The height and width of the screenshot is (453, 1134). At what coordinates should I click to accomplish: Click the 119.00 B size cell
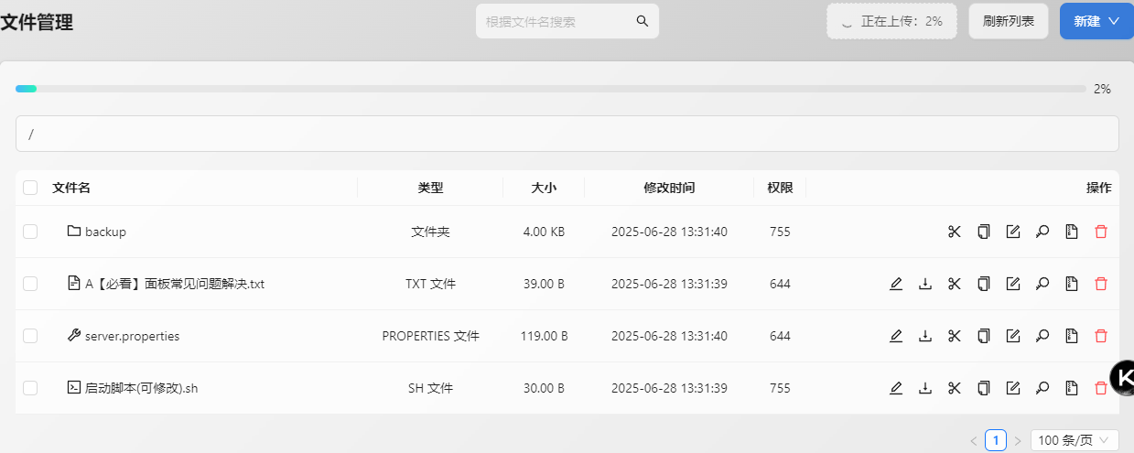coord(544,336)
